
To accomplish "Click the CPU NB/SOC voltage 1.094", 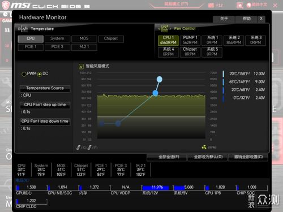I will (63, 187).
